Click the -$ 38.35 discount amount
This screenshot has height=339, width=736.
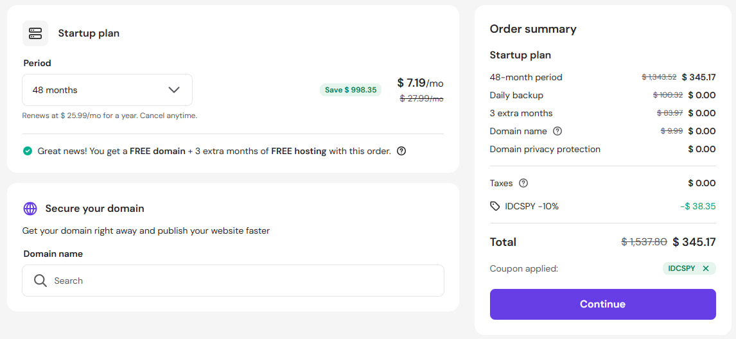click(698, 206)
